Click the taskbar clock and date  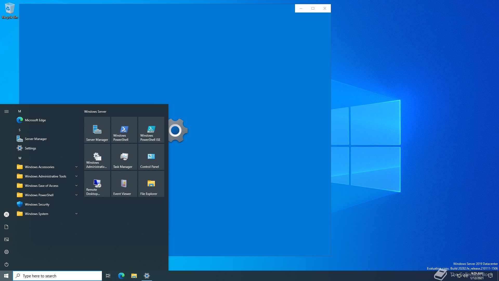(x=477, y=276)
